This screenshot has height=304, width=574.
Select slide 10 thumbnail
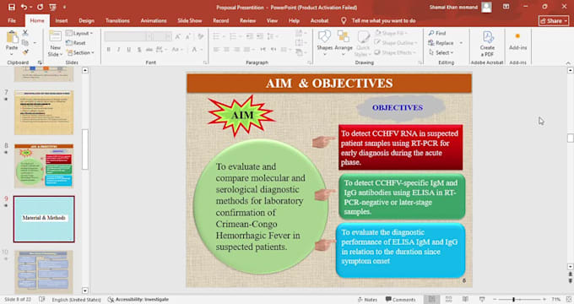[44, 272]
